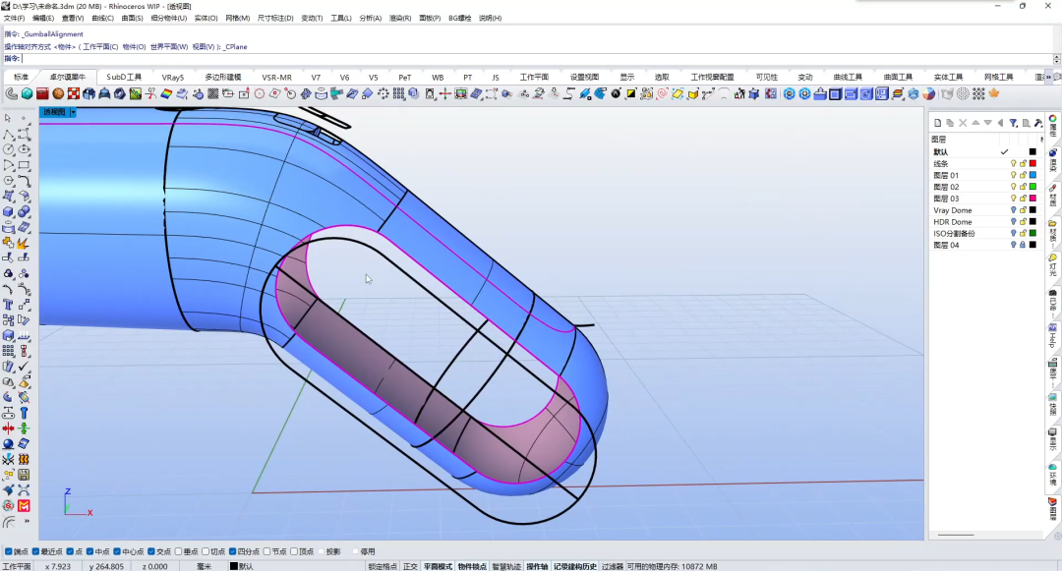Screen dimensions: 1062x571
Task: Click the black checkered square toolbar icon
Action: pos(212,94)
